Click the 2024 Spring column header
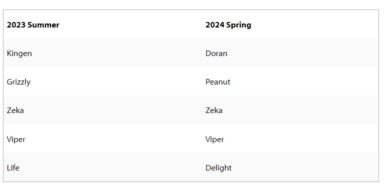Screen dimensions: 384x187 (228, 25)
